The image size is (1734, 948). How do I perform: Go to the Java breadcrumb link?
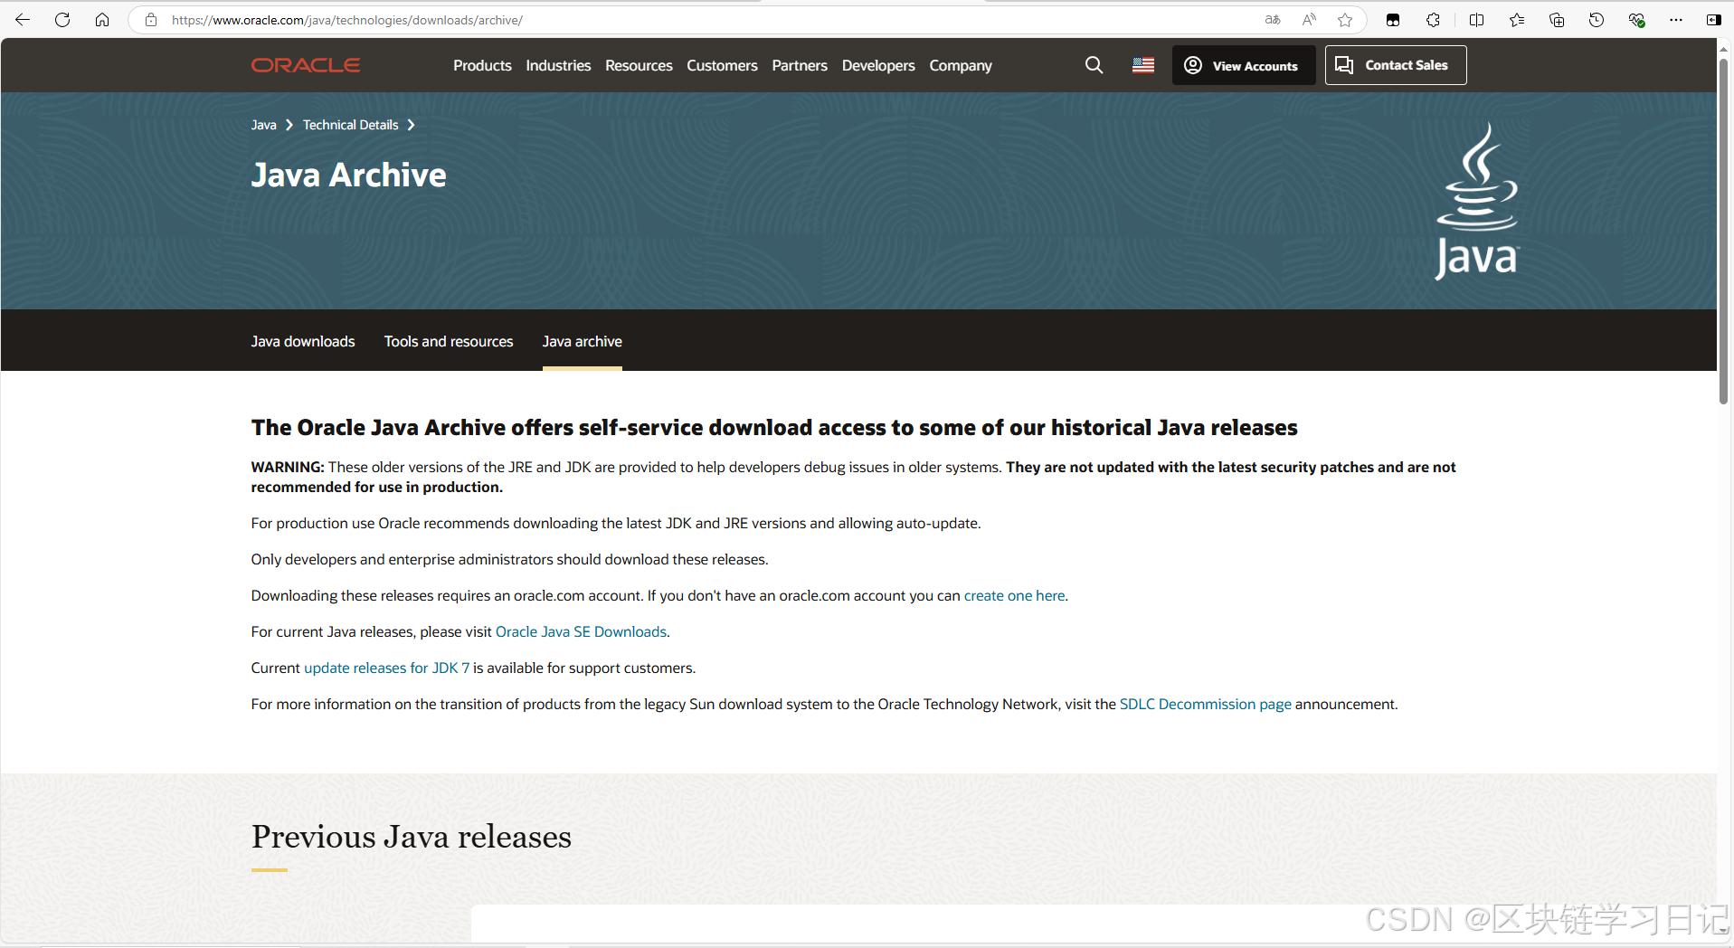pyautogui.click(x=263, y=125)
